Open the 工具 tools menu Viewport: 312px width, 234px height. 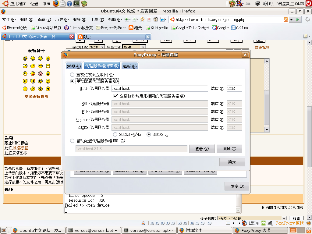[x=97, y=19]
